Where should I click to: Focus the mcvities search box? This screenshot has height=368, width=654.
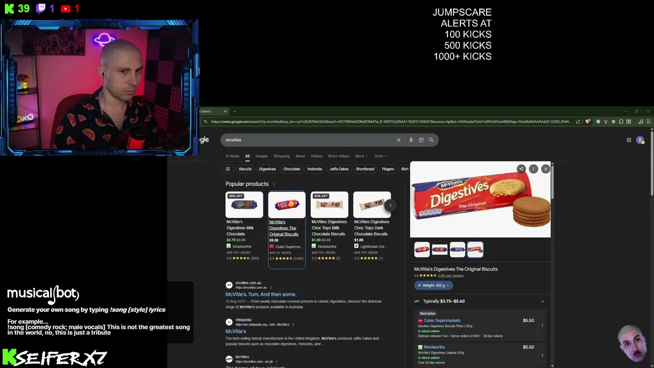pyautogui.click(x=309, y=140)
